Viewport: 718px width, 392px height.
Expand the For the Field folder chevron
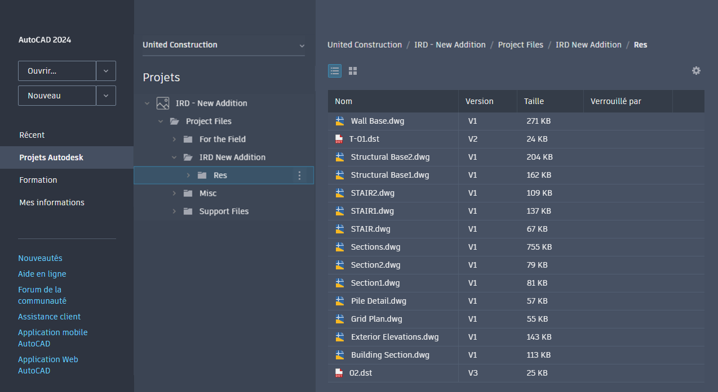(x=174, y=139)
